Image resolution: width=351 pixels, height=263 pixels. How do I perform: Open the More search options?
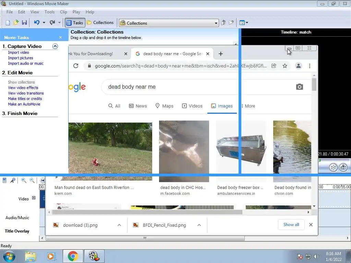[x=248, y=106]
